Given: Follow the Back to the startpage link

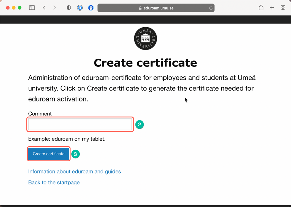Looking at the screenshot, I should (x=54, y=182).
